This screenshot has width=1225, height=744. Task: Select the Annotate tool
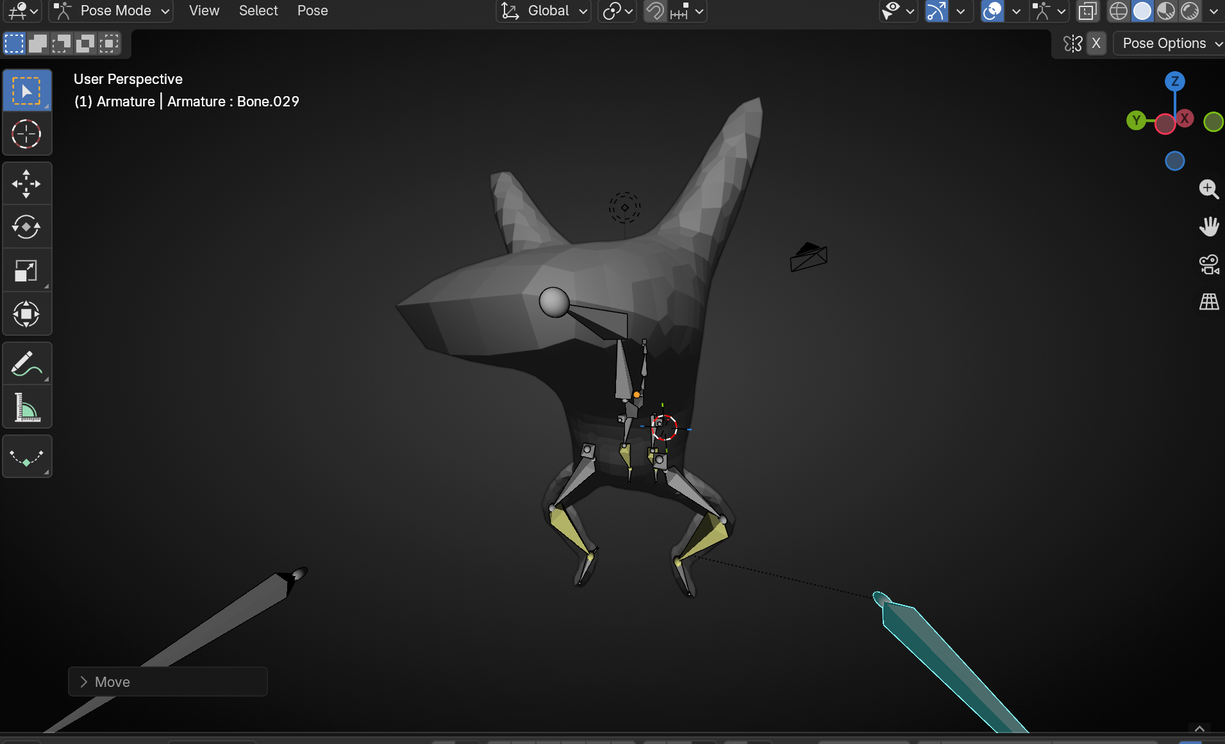click(x=27, y=363)
